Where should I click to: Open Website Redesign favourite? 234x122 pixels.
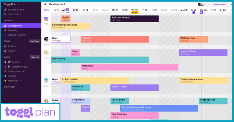click(17, 35)
